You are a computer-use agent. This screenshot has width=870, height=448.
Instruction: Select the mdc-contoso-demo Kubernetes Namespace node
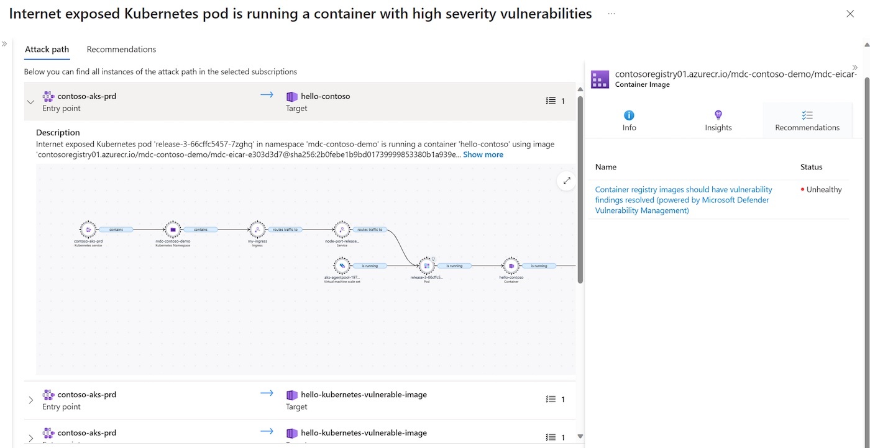point(173,230)
